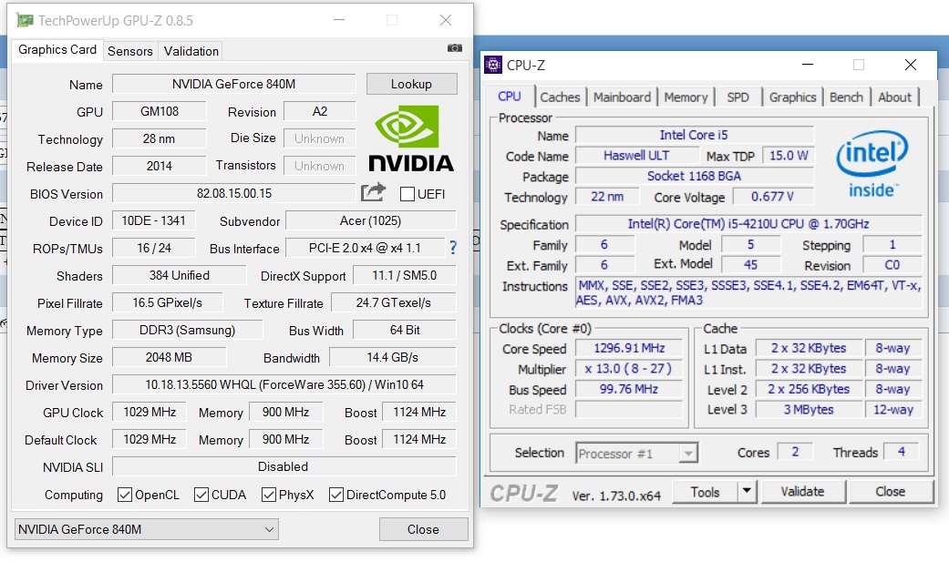The height and width of the screenshot is (562, 949).
Task: Open the Graphics tab in CPU-Z
Action: [793, 97]
